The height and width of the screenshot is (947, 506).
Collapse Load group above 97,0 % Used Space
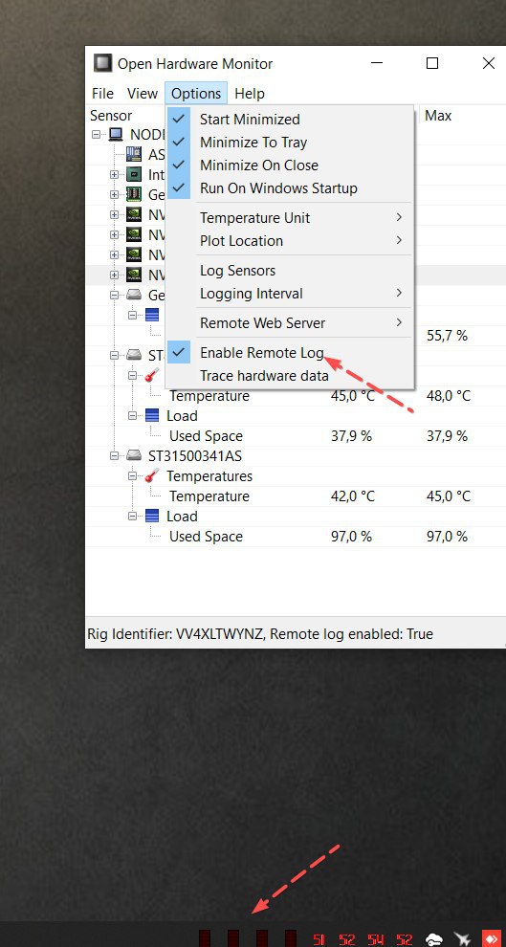[133, 516]
